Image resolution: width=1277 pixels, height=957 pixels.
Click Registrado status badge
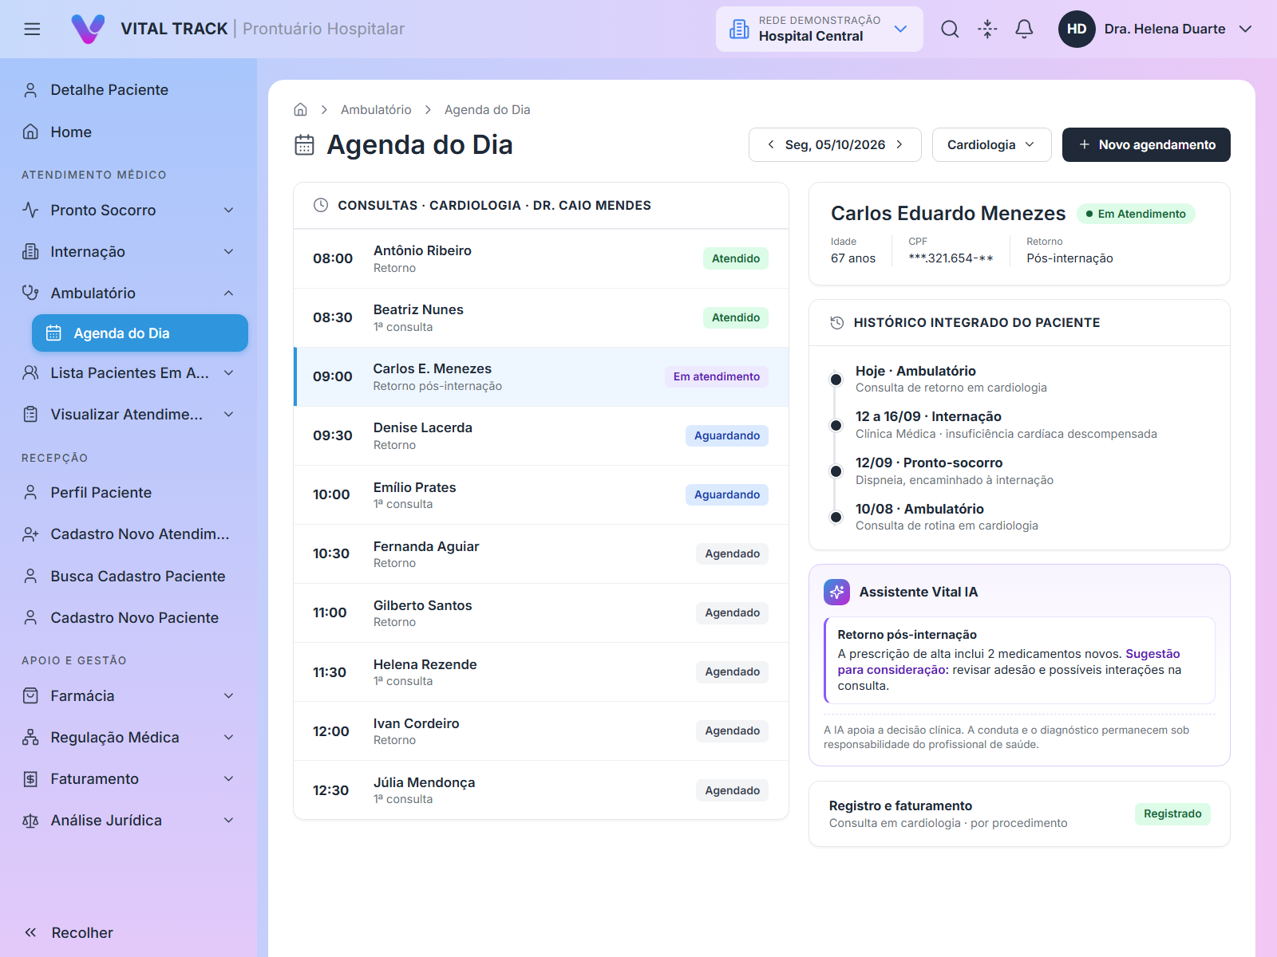(1172, 813)
